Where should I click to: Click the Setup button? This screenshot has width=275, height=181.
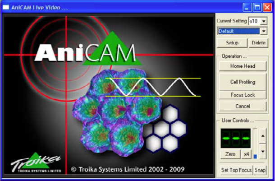pos(232,43)
